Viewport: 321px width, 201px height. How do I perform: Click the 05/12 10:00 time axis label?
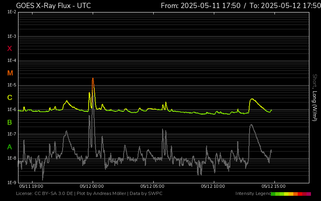point(213,186)
